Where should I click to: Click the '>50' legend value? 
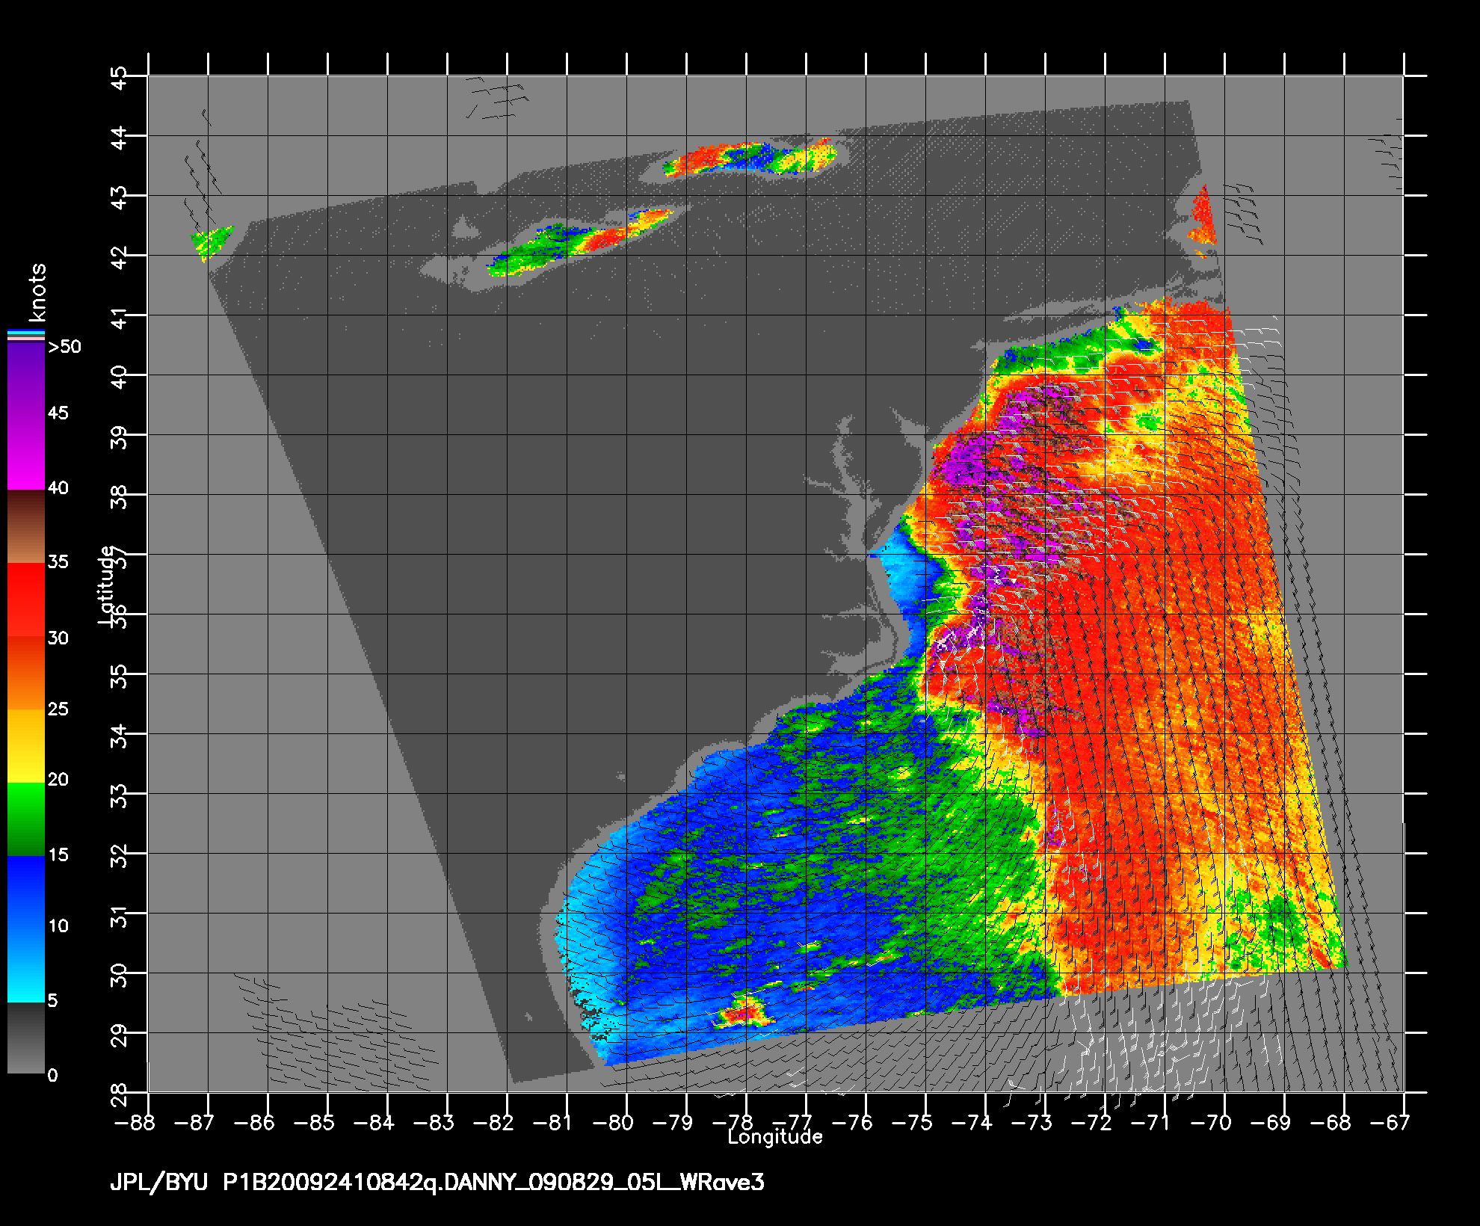64,347
